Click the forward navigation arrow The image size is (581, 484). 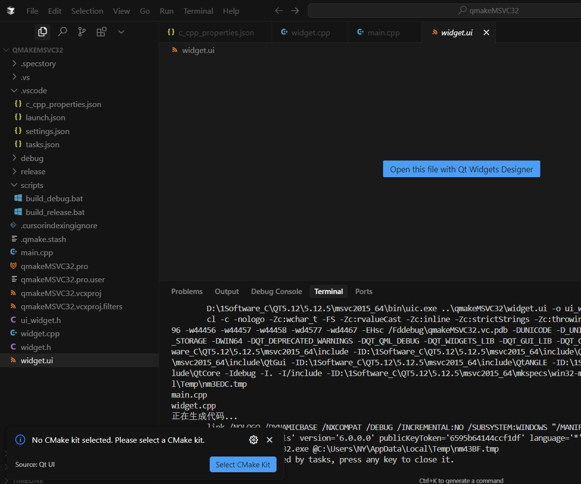click(x=294, y=10)
